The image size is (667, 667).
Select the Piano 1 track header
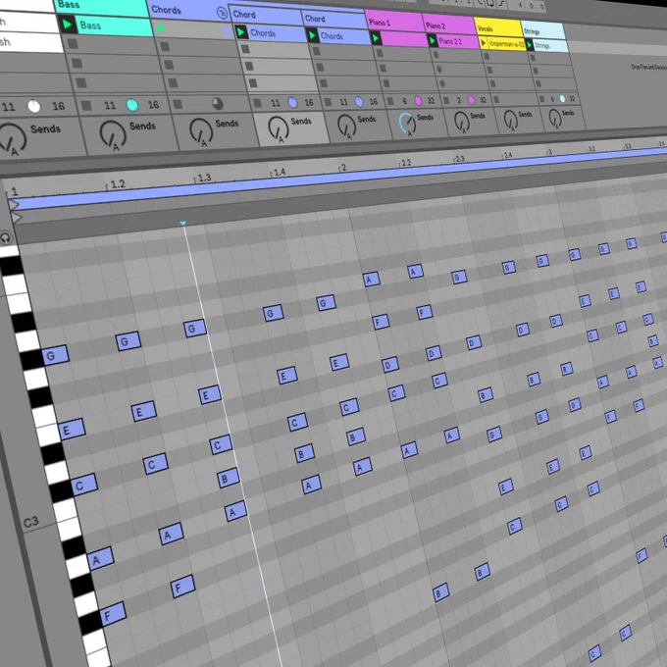393,23
